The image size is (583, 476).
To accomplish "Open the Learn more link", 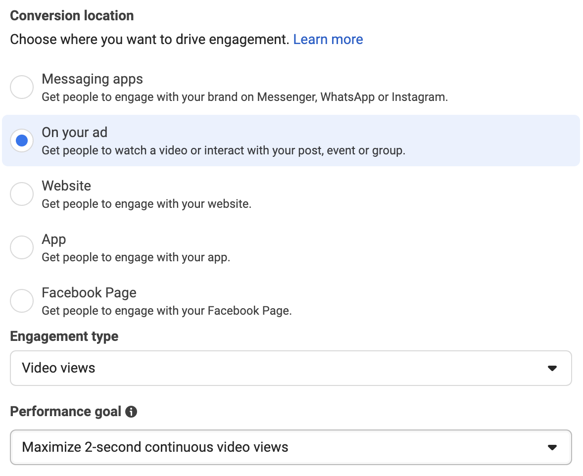I will point(328,40).
